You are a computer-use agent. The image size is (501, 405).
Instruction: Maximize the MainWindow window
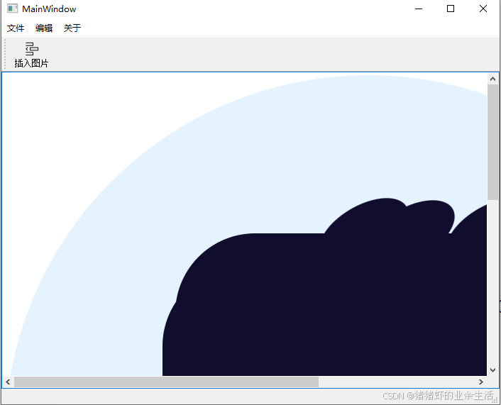click(451, 9)
